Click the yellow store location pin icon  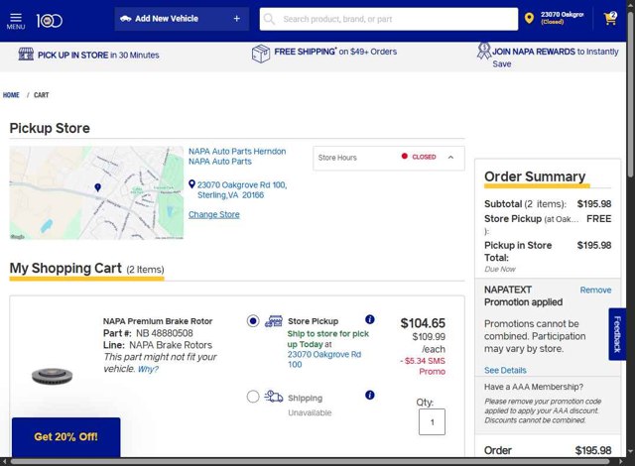[529, 18]
